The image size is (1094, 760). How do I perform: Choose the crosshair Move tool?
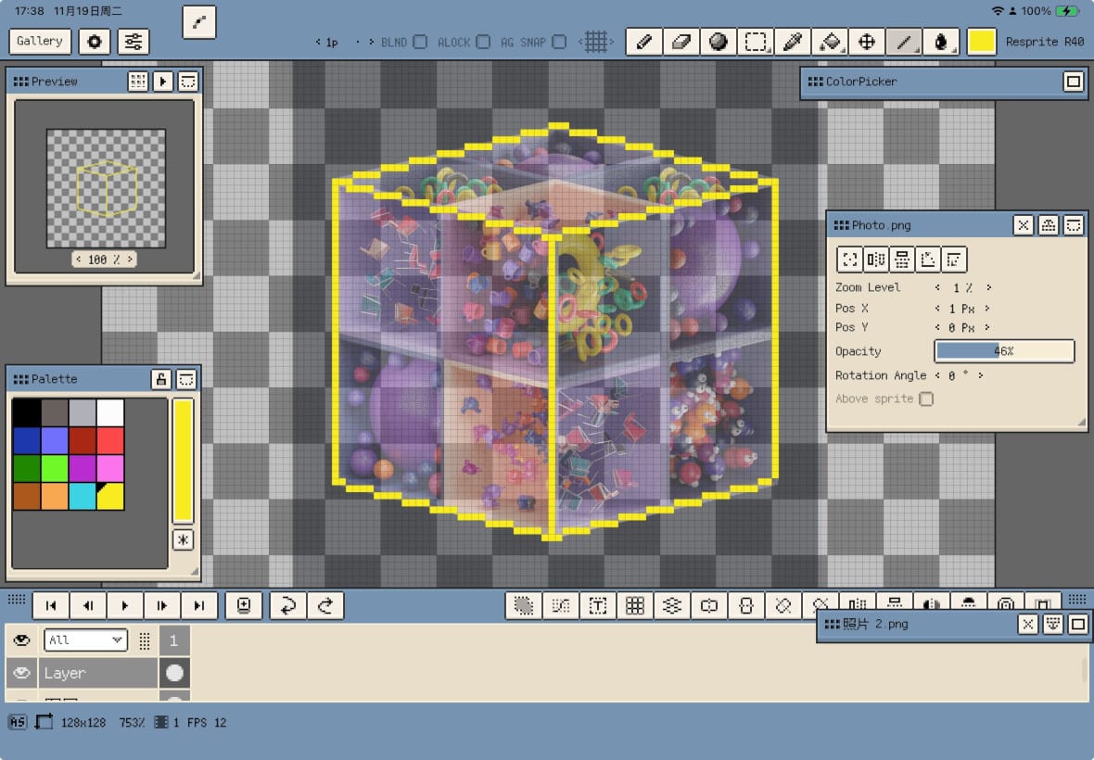[867, 41]
